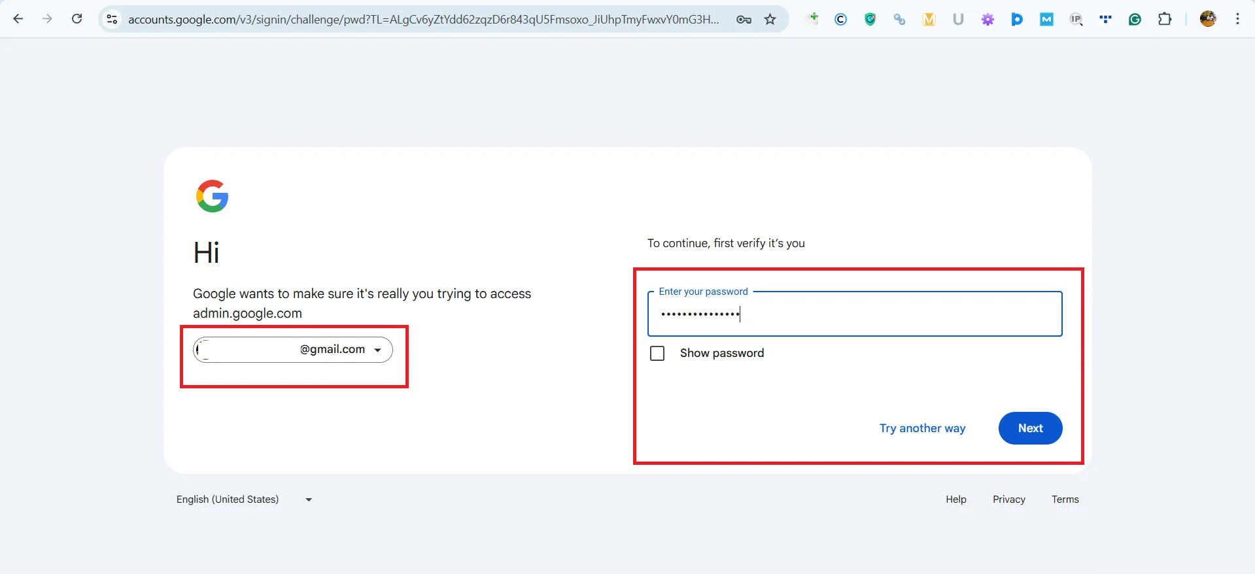Open Chrome's three-dot menu
The image size is (1255, 574).
pyautogui.click(x=1237, y=19)
